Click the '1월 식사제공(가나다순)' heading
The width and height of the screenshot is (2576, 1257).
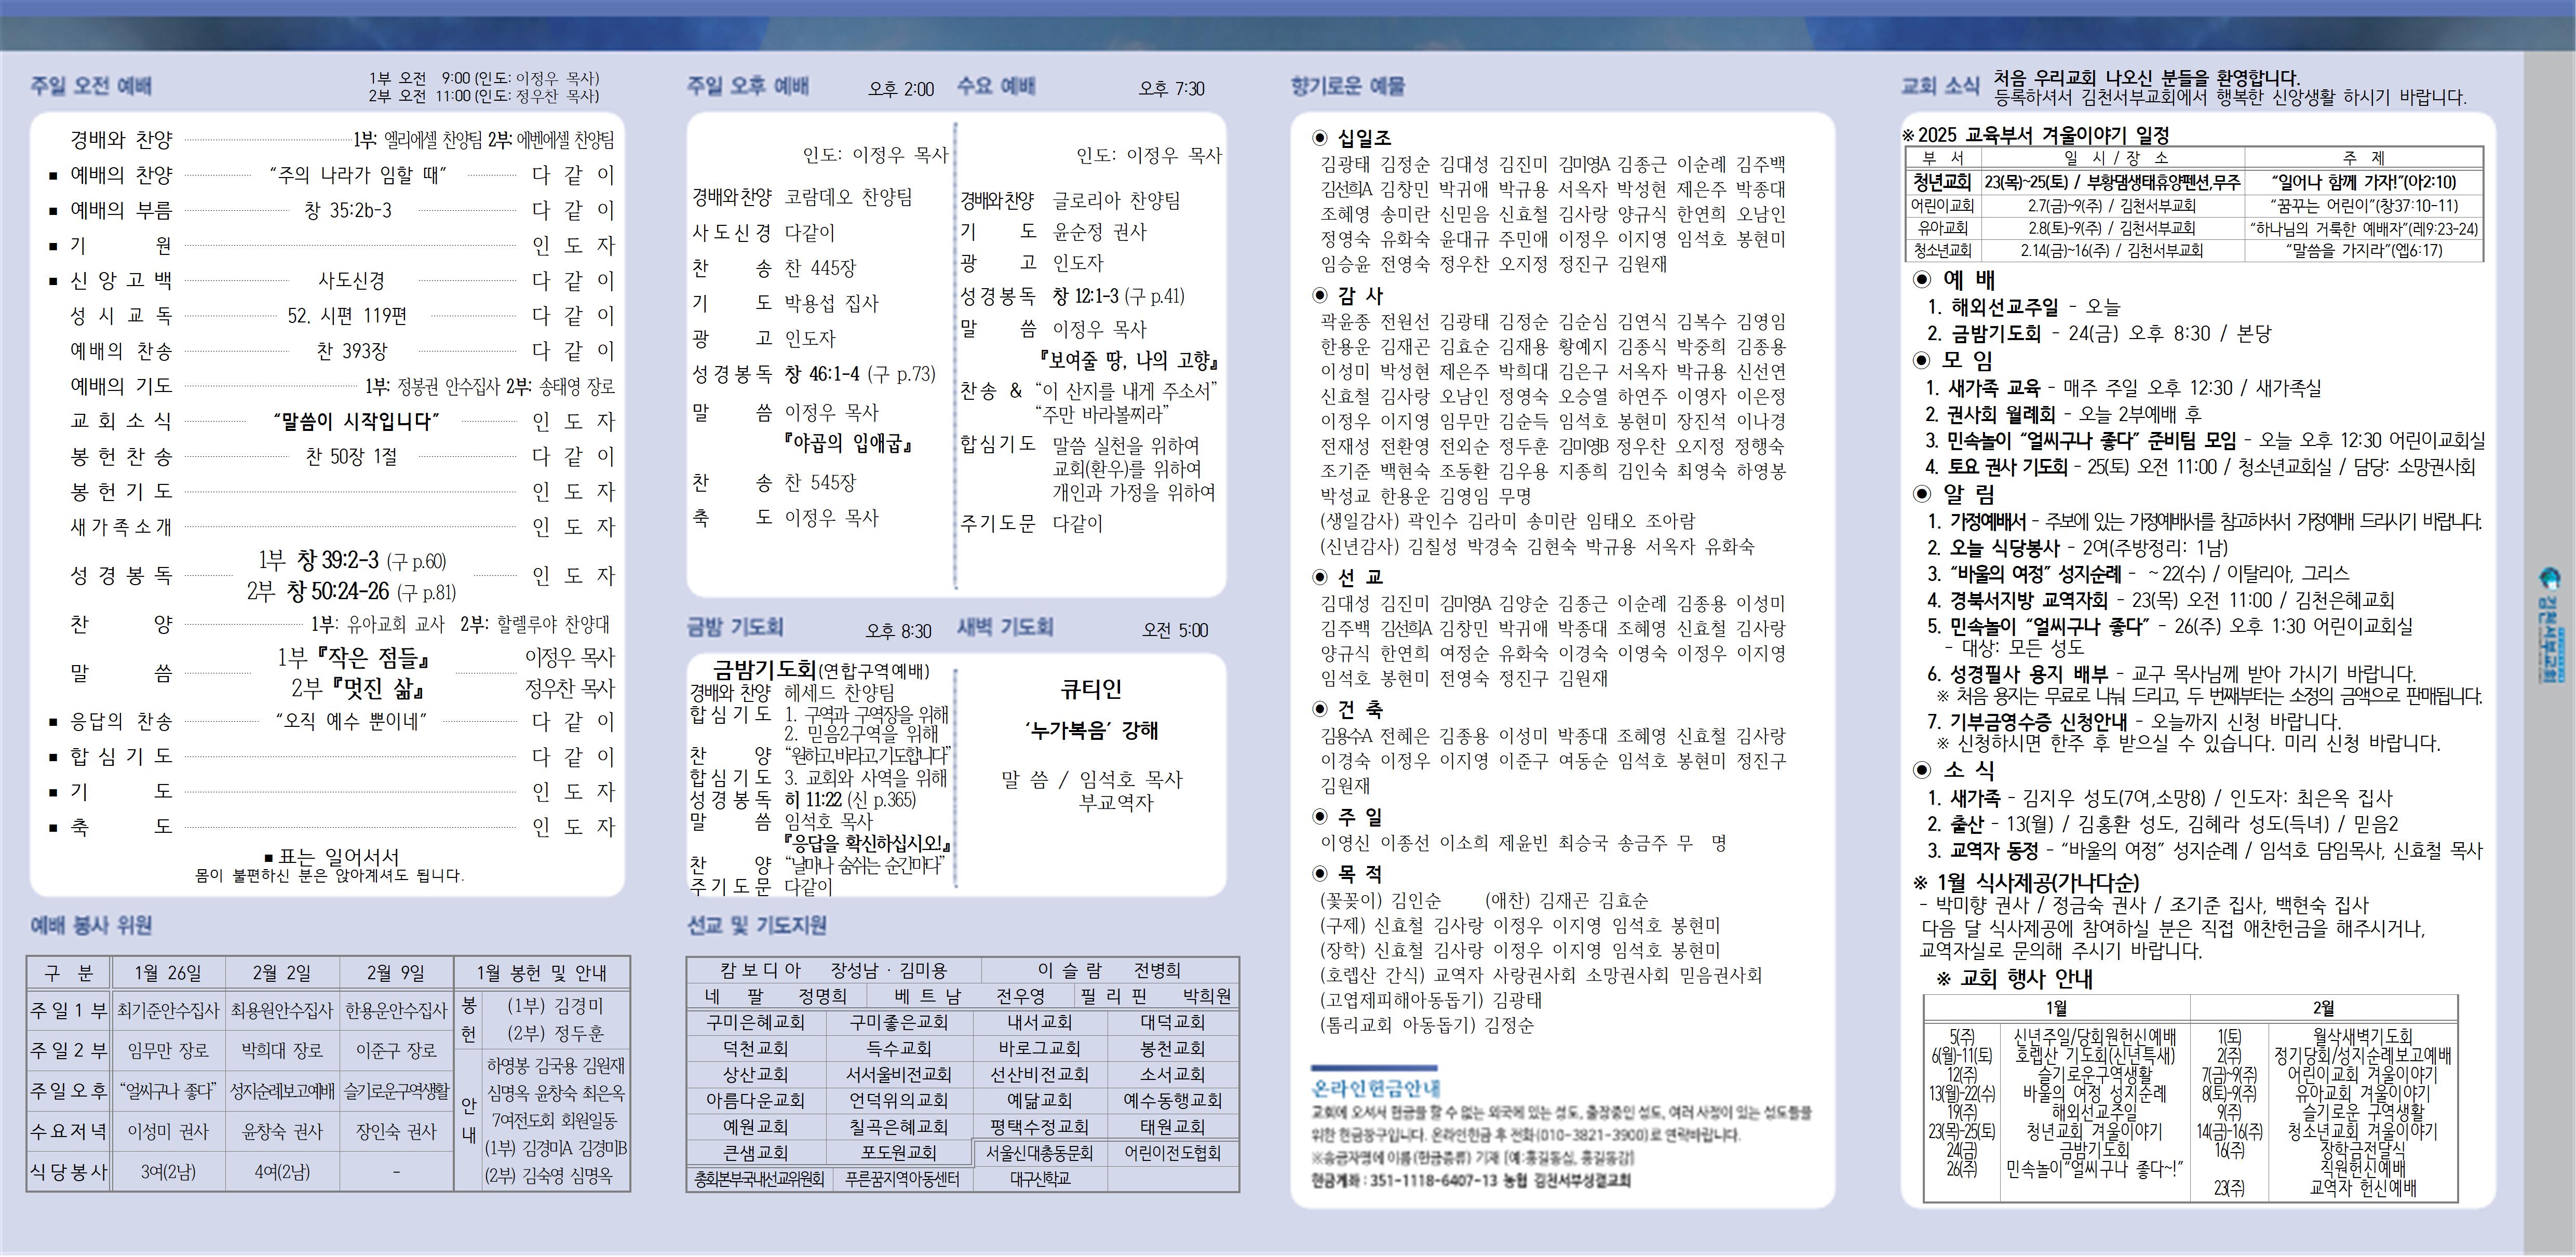pos(2027,883)
